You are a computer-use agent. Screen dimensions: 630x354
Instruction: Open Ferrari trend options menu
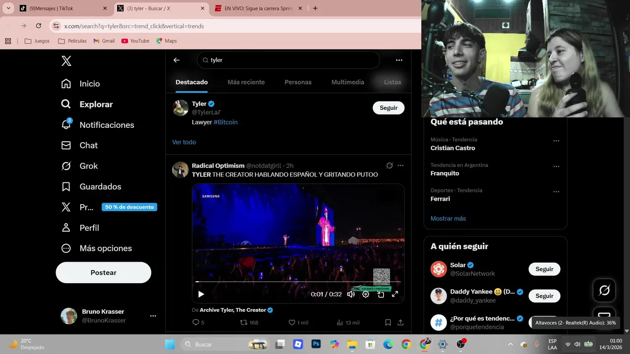click(556, 191)
